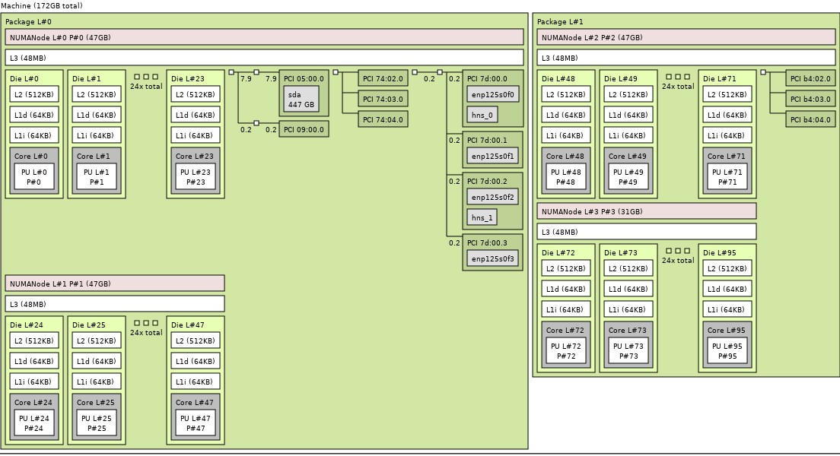Click the enp125s0f1 network interface box
840x456 pixels.
(x=492, y=157)
